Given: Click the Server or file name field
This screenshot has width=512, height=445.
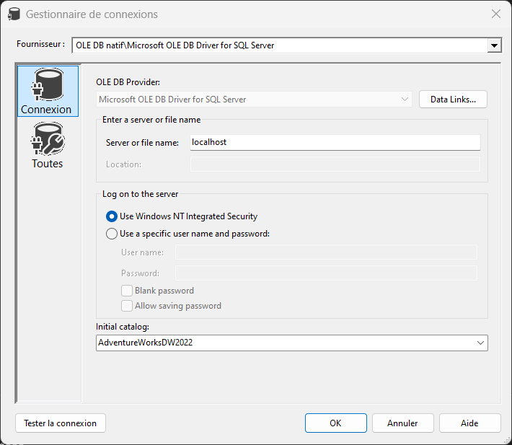Looking at the screenshot, I should click(335, 142).
